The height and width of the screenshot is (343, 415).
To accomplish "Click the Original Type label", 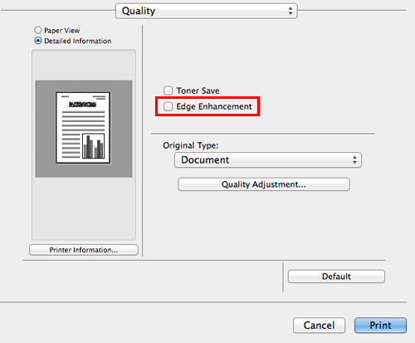I will (191, 145).
